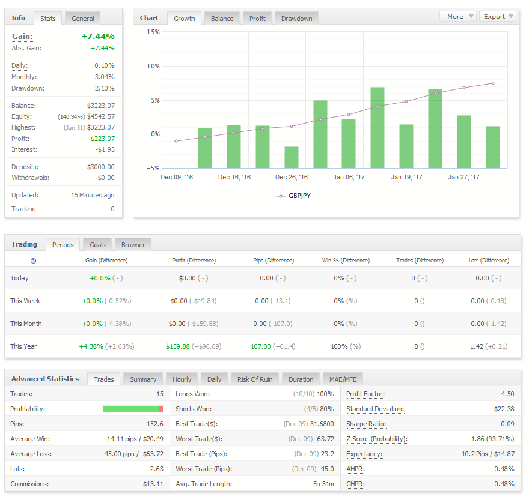Click the Pips (Difference) column header

(x=274, y=260)
